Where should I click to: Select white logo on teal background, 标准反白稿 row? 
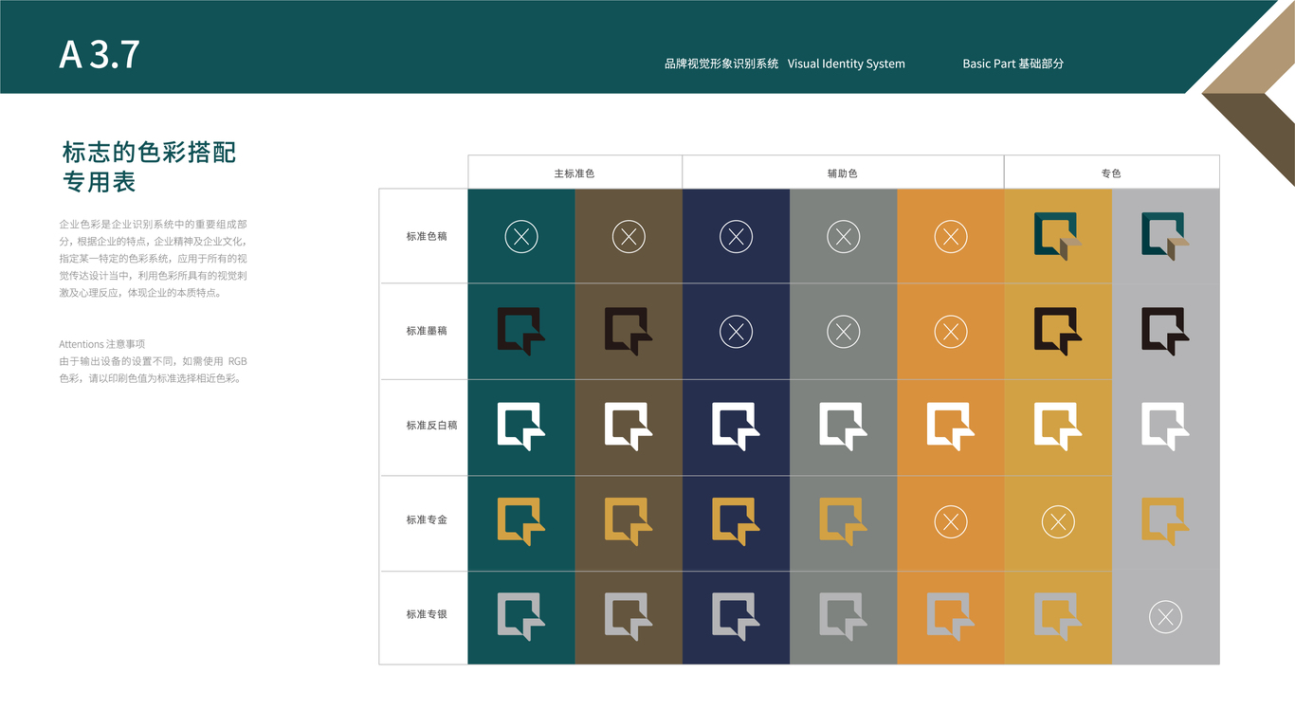point(520,426)
